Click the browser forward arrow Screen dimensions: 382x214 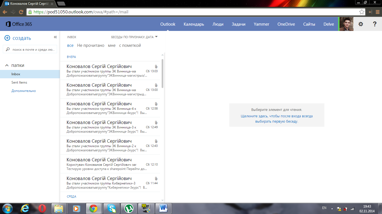[x=13, y=12]
